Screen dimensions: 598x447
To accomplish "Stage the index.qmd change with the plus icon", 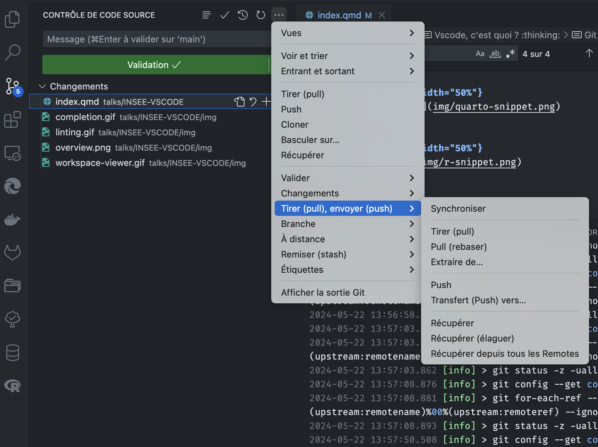I will click(266, 101).
